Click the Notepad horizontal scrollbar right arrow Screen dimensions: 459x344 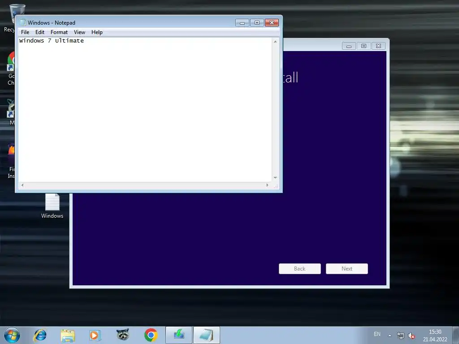point(267,185)
